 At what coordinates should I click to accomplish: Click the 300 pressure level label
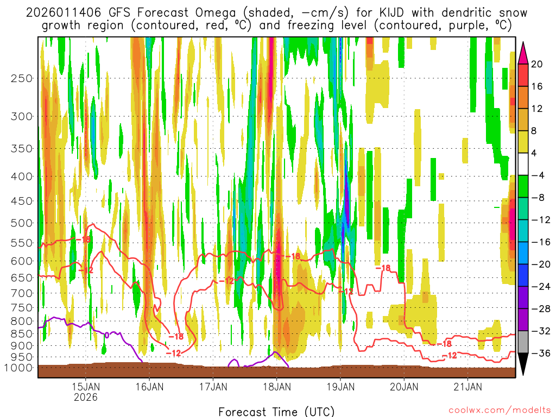(x=22, y=116)
